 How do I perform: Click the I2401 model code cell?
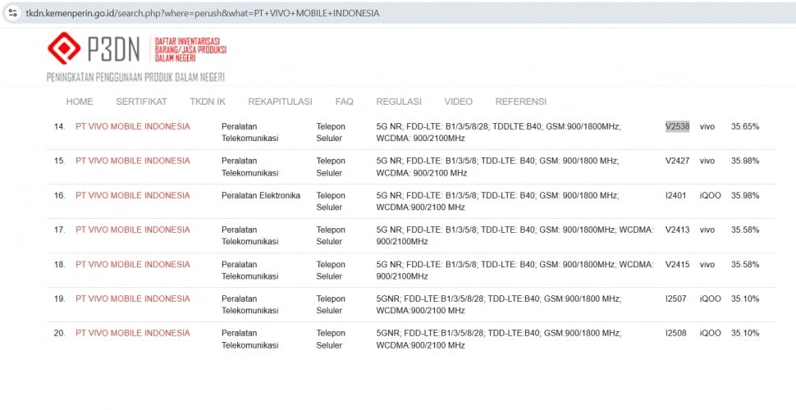click(x=675, y=195)
